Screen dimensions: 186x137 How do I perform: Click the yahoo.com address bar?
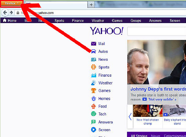pos(100,13)
